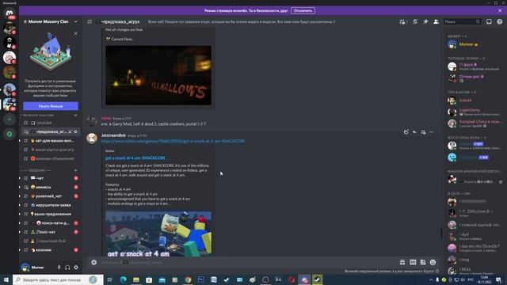Open GIF picker icon
This screenshot has width=507, height=285.
click(413, 262)
